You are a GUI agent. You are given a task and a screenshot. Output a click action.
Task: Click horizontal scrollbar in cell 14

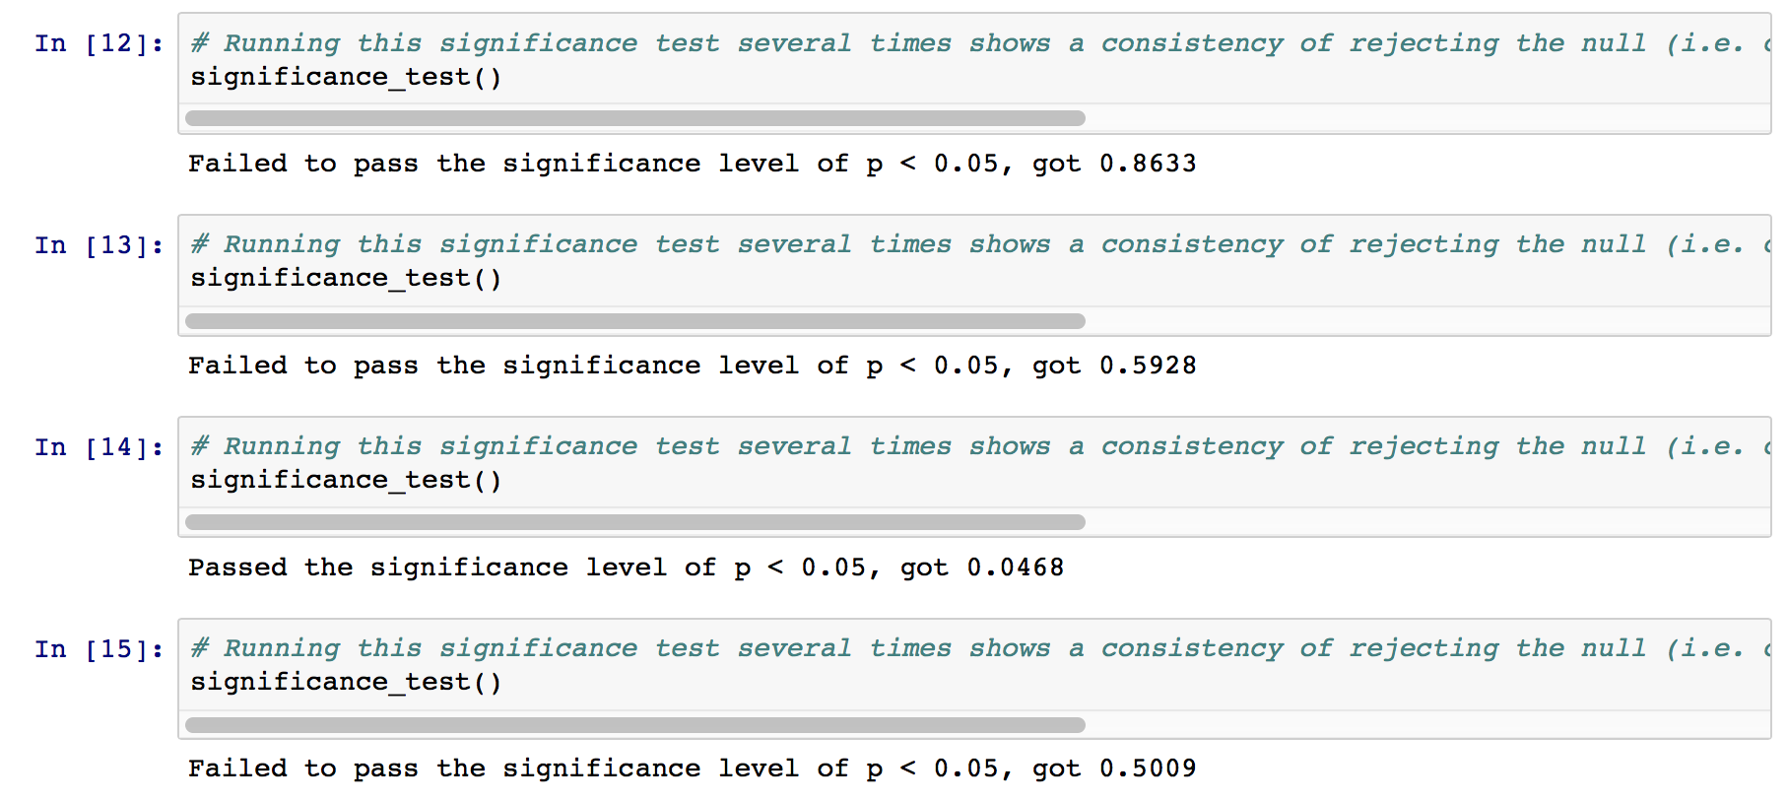[x=635, y=522]
